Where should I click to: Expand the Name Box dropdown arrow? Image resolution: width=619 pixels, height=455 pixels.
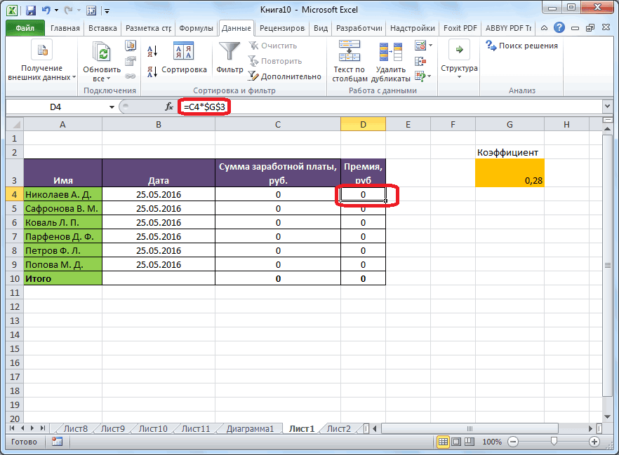coord(112,107)
